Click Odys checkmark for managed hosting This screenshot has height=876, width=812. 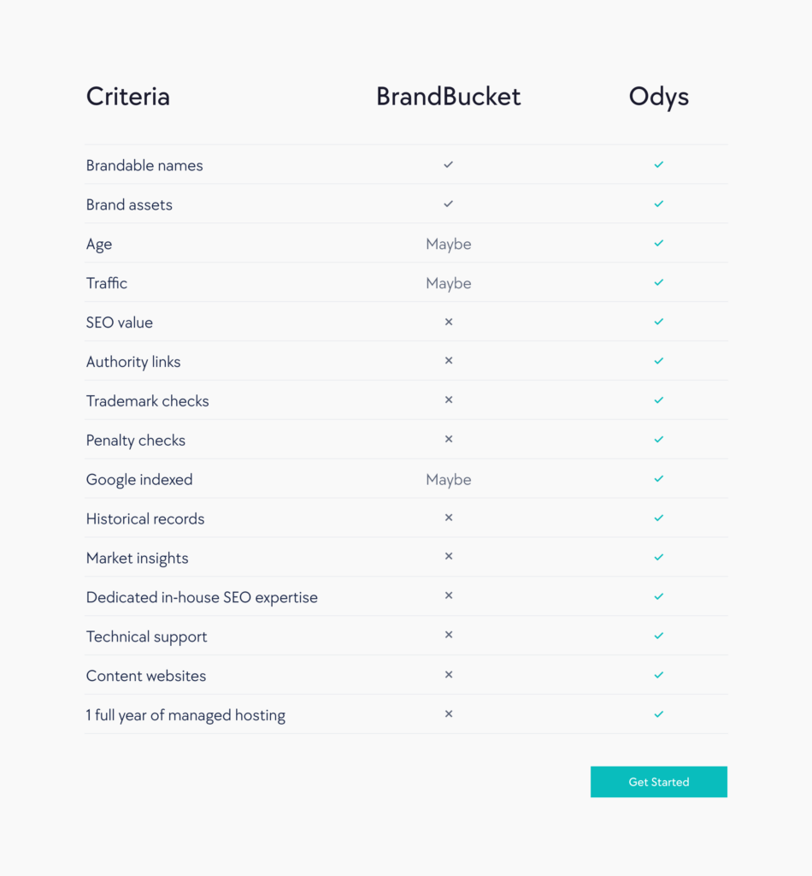(x=658, y=714)
